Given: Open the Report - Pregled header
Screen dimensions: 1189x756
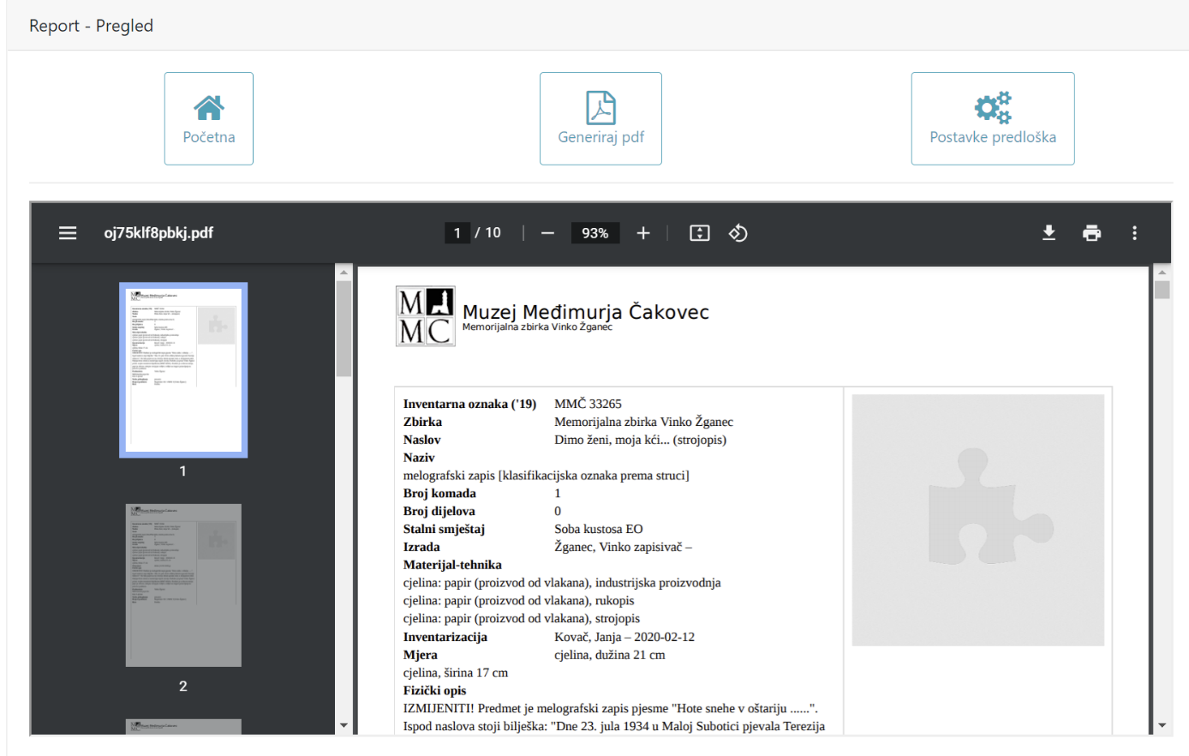Looking at the screenshot, I should (91, 26).
